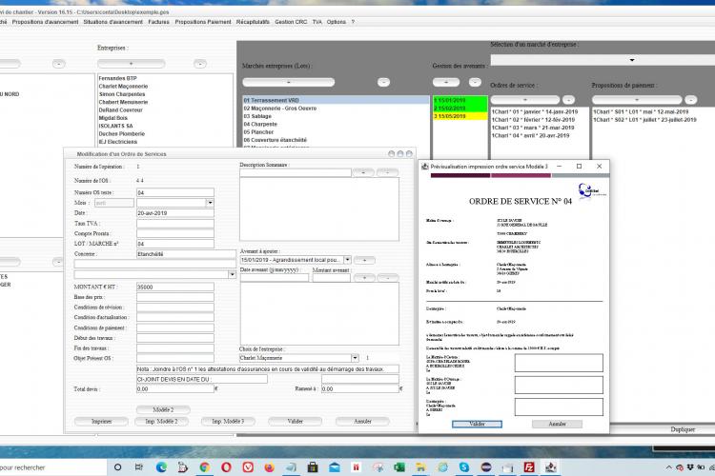Open the Situations d'avancement menu

click(x=113, y=22)
